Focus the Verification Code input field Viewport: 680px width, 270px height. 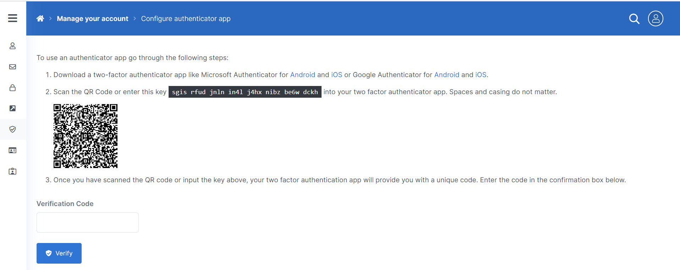[x=88, y=222]
